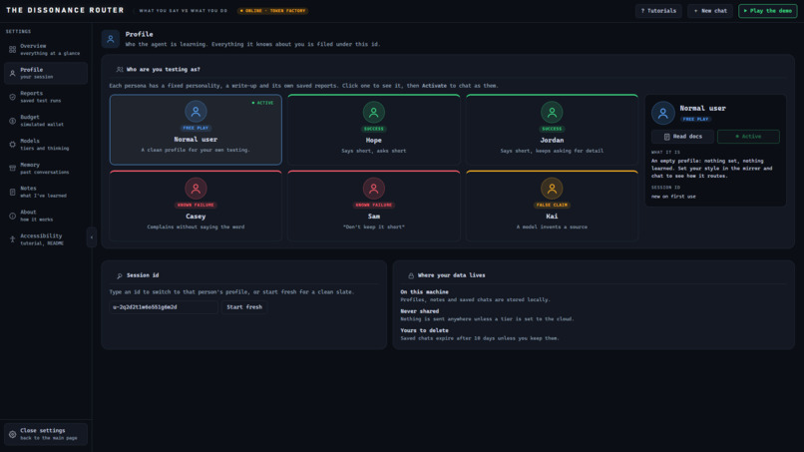Screen dimensions: 804x452
Task: Click the Notes sidebar icon
Action: point(12,192)
